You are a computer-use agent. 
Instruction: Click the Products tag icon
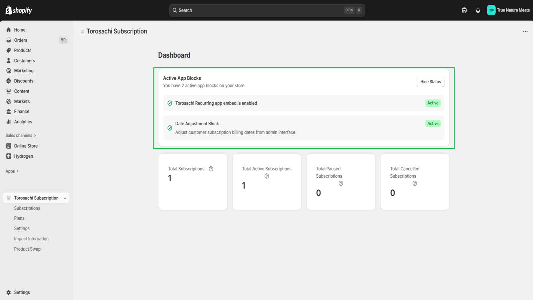pos(9,50)
